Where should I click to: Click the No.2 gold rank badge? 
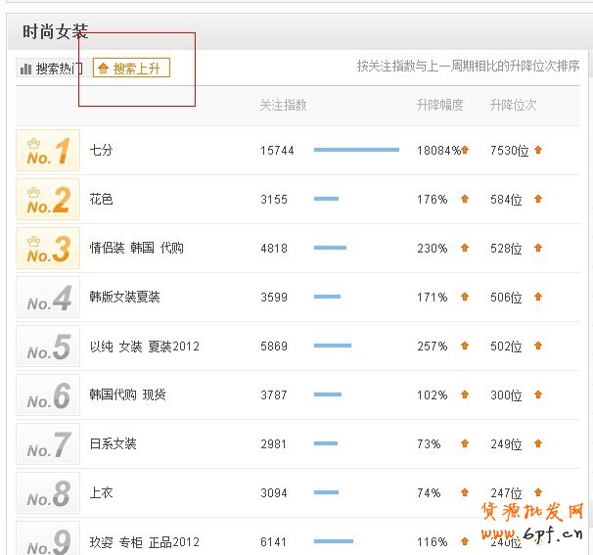(x=48, y=200)
